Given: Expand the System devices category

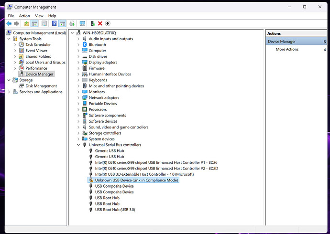Looking at the screenshot, I should (x=78, y=139).
